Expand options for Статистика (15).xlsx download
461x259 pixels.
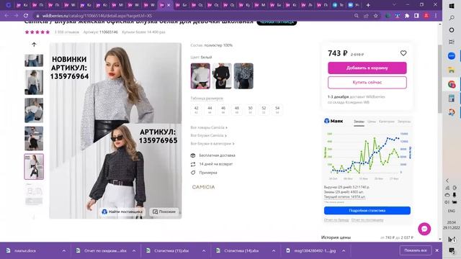click(x=204, y=251)
